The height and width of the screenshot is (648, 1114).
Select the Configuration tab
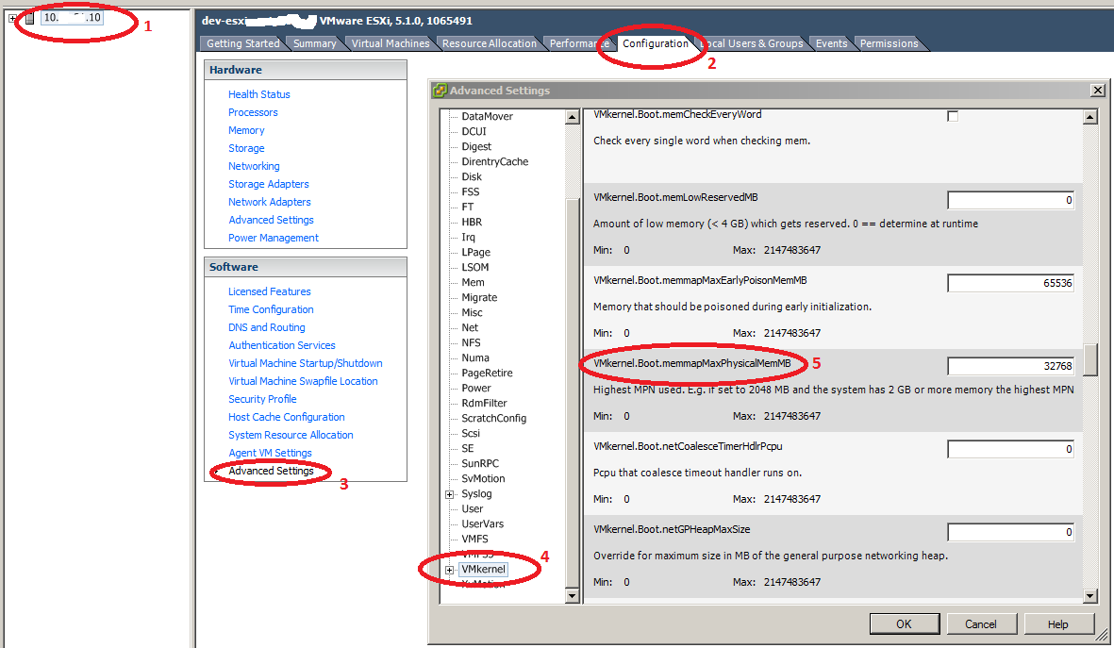pos(655,43)
